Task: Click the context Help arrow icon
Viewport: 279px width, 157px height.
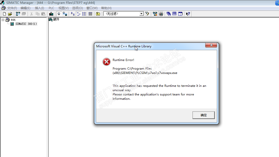Action: [188, 14]
